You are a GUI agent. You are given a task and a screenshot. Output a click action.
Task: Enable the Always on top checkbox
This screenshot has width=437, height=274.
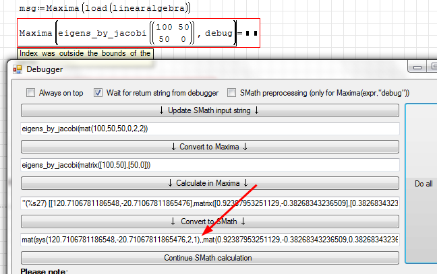(x=30, y=92)
